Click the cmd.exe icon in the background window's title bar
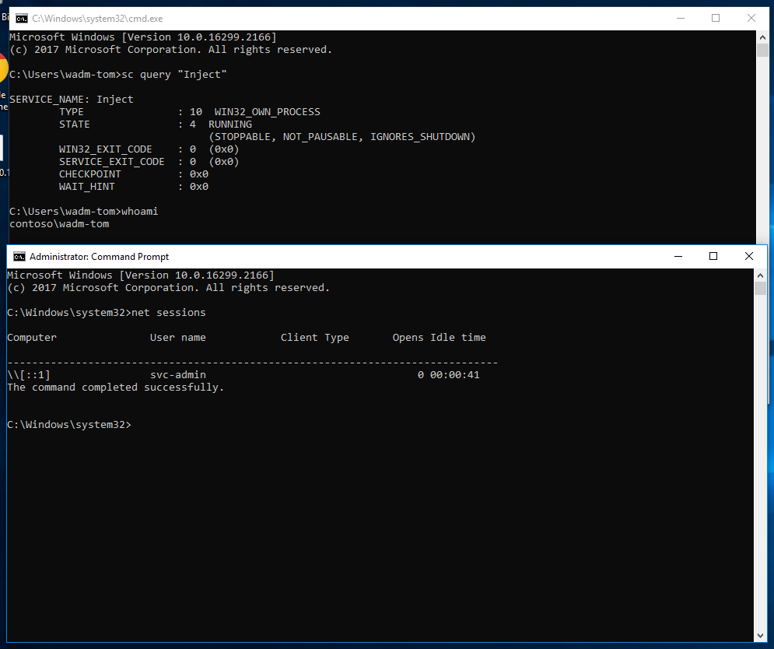The image size is (774, 649). pyautogui.click(x=20, y=17)
